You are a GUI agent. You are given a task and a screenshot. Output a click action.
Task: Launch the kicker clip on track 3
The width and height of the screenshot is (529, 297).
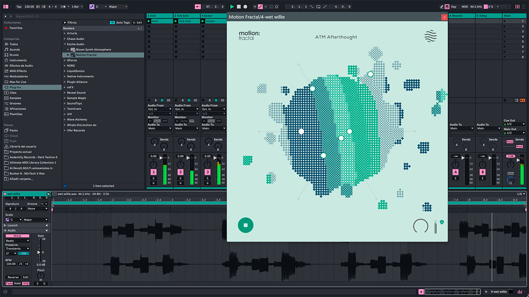[x=203, y=21]
